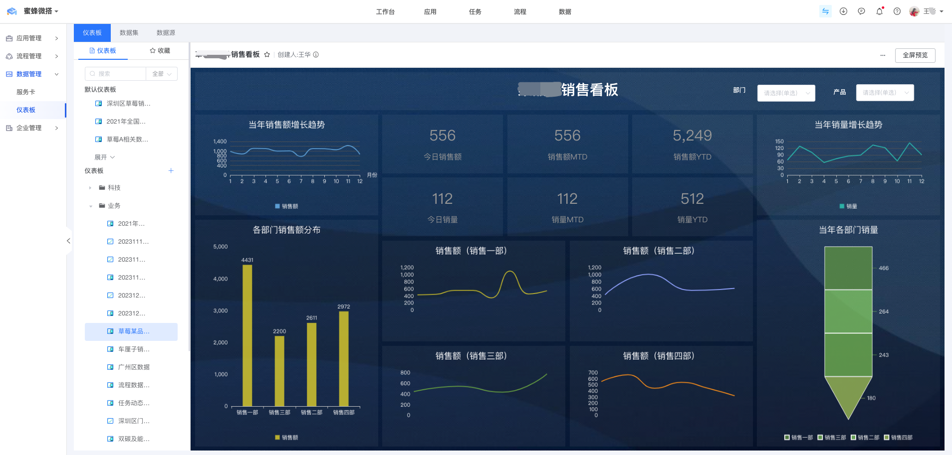952x455 pixels.
Task: Star the 销售看板 dashboard as favorite
Action: pos(267,55)
